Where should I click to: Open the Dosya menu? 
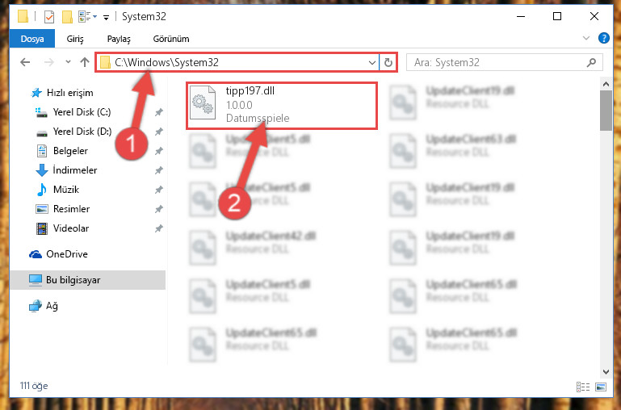coord(32,39)
